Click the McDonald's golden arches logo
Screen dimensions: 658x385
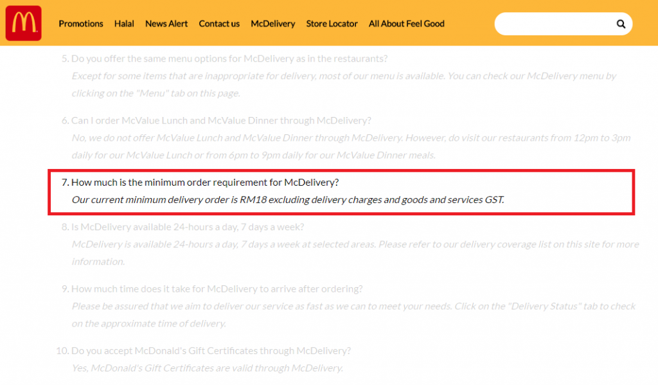[x=23, y=23]
